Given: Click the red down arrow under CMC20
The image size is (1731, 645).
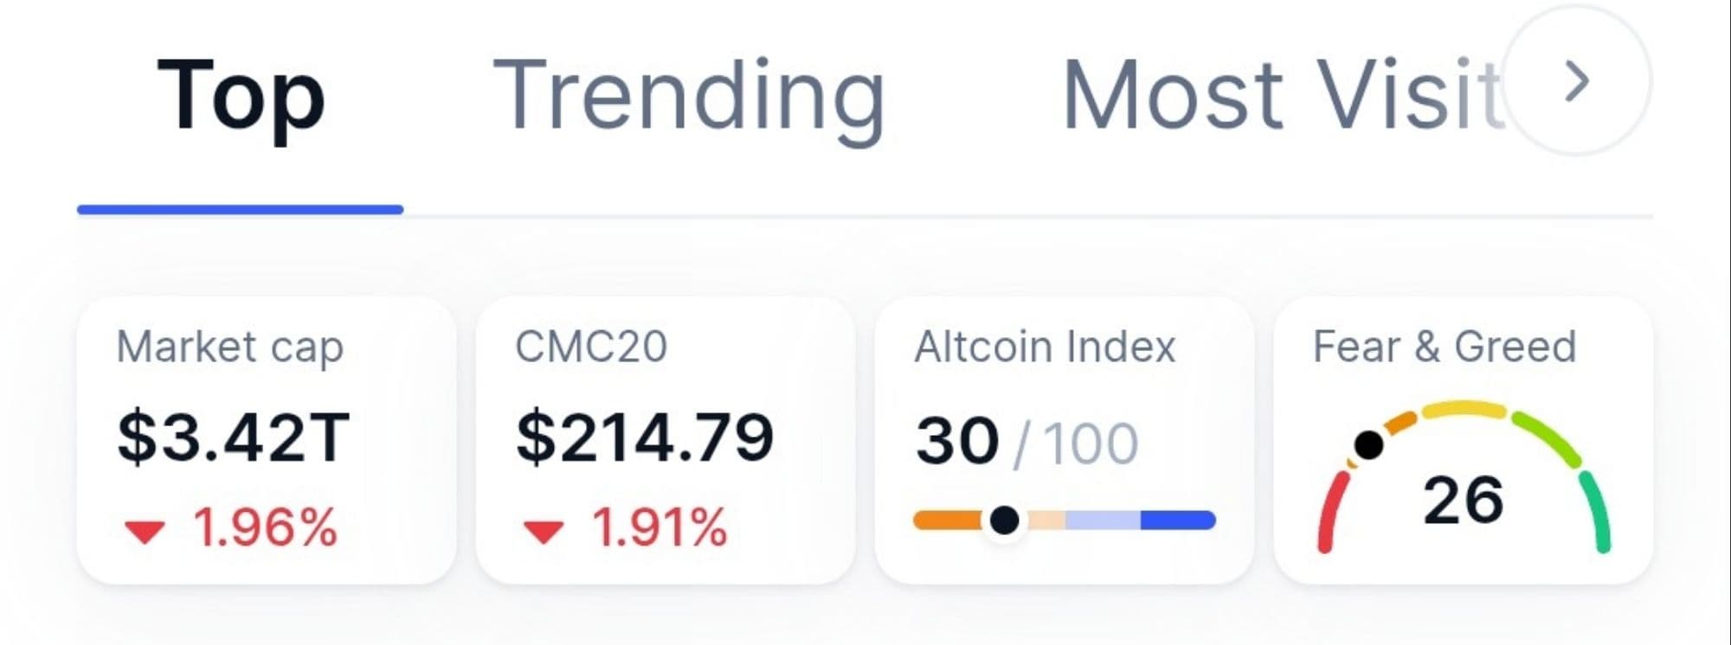Looking at the screenshot, I should coord(544,531).
